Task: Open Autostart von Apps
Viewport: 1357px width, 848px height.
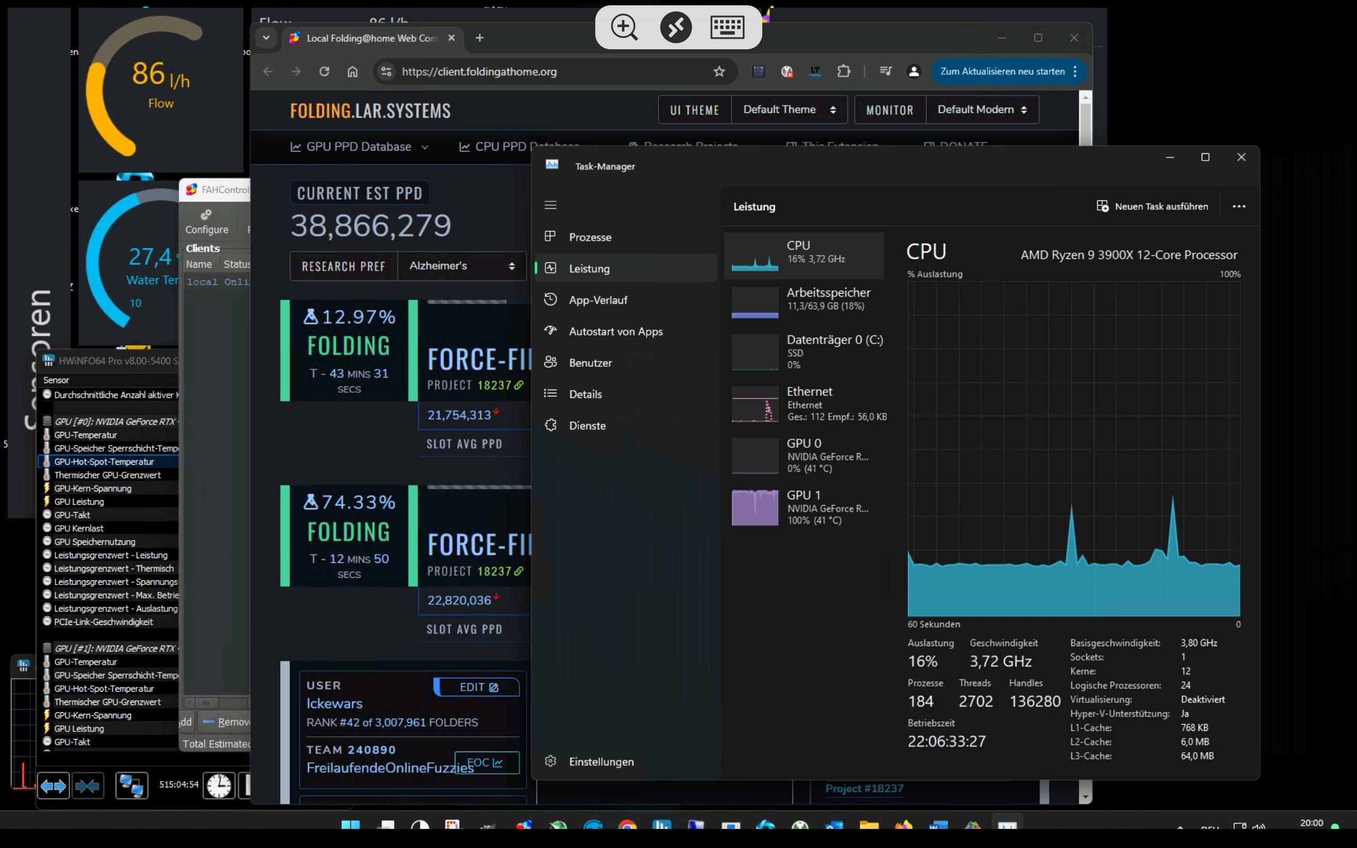Action: coord(625,331)
